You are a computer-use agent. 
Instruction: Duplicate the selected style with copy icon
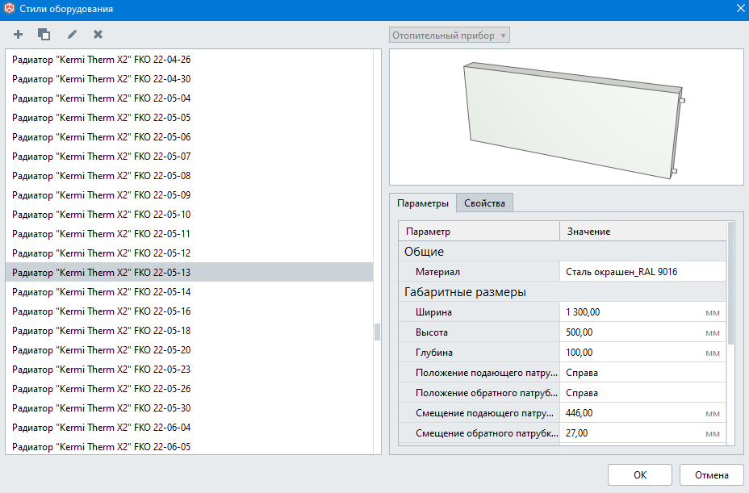point(44,35)
